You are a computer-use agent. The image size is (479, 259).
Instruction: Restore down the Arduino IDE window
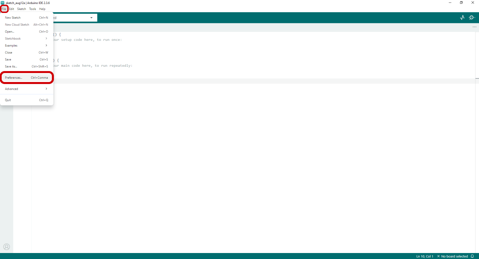tap(461, 3)
